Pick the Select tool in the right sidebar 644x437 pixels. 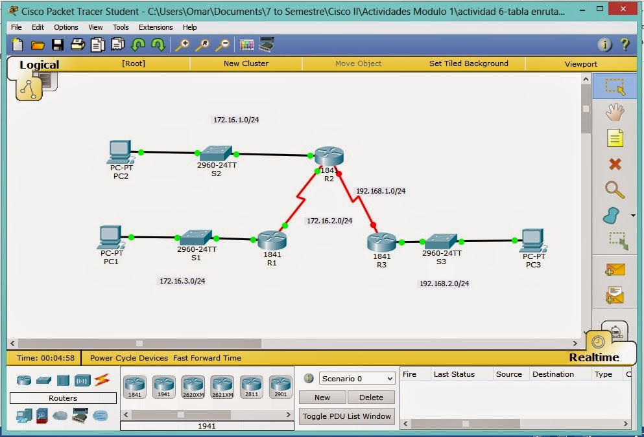tap(615, 87)
